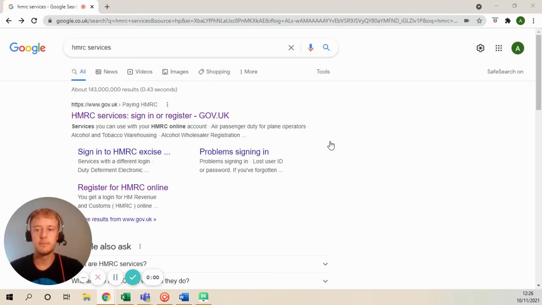542x305 pixels.
Task: Open Windows taskbar search
Action: pos(28,297)
